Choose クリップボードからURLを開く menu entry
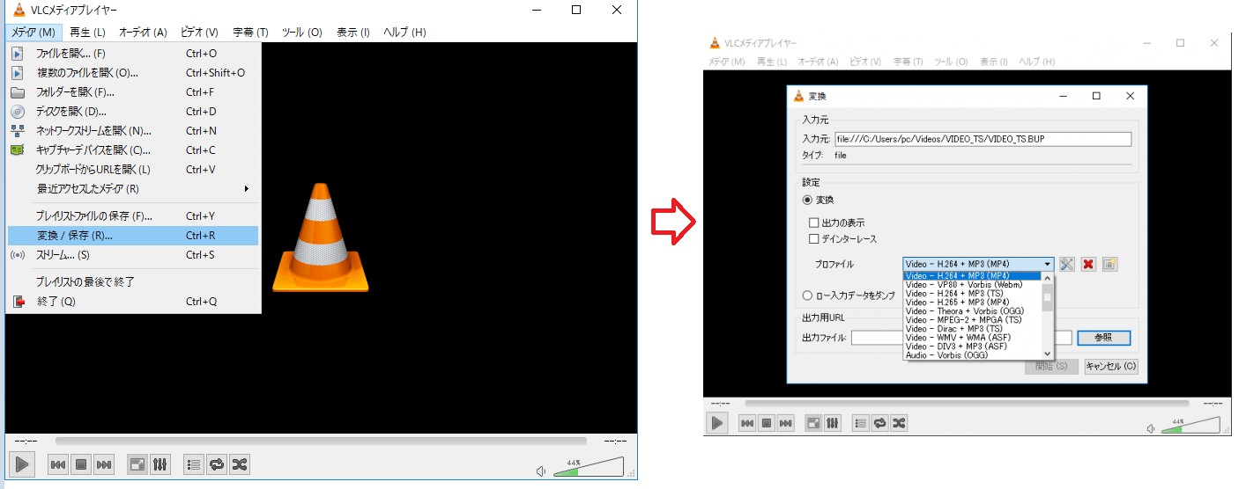This screenshot has width=1246, height=489. (x=133, y=170)
